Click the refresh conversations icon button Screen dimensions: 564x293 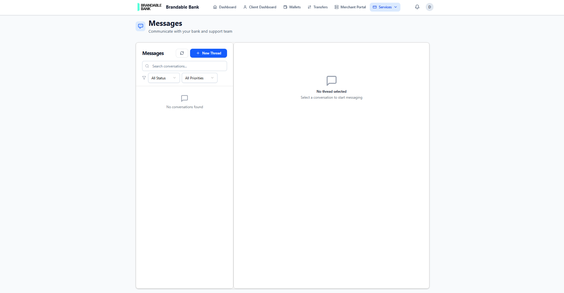[182, 53]
